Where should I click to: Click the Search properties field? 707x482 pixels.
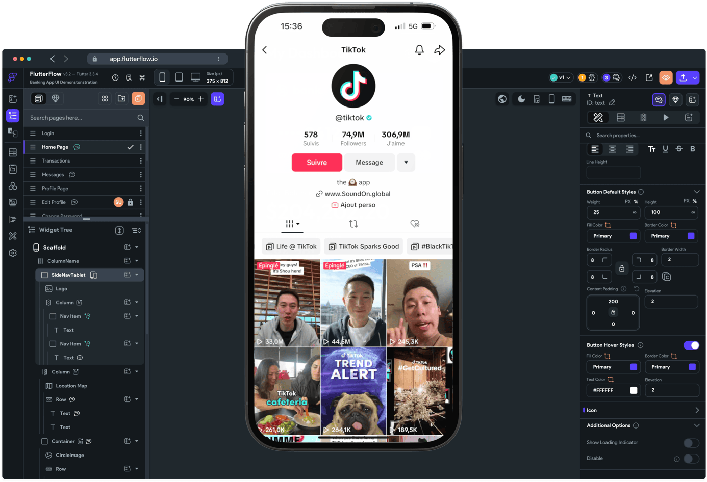point(642,135)
